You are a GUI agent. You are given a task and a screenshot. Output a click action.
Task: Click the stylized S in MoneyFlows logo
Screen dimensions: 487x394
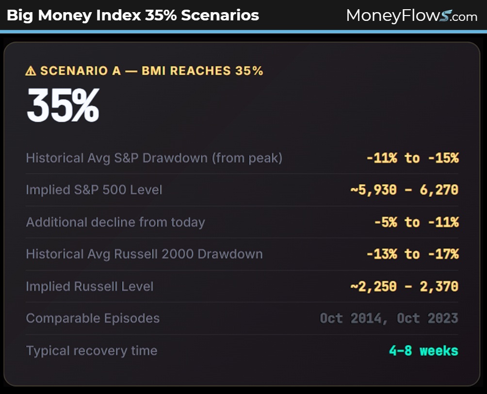pos(444,16)
